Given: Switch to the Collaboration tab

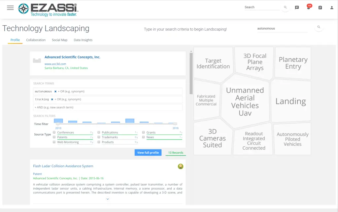Looking at the screenshot, I should 36,40.
